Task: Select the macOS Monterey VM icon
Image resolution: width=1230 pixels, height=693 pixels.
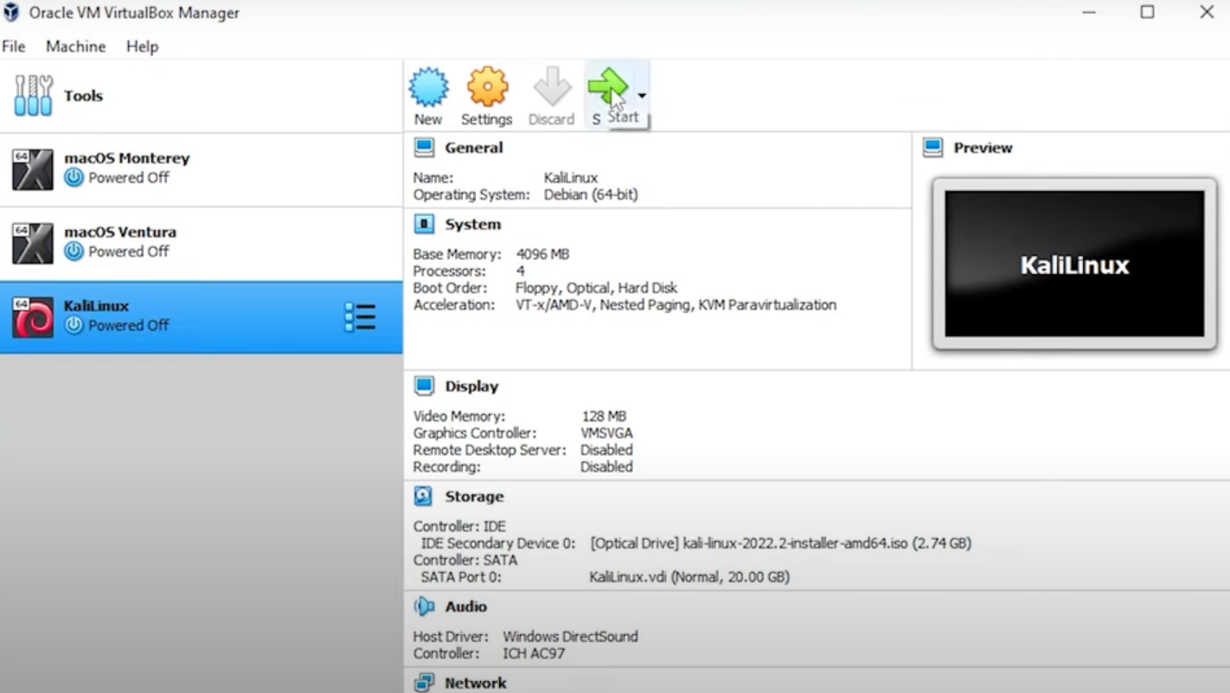Action: [x=33, y=169]
